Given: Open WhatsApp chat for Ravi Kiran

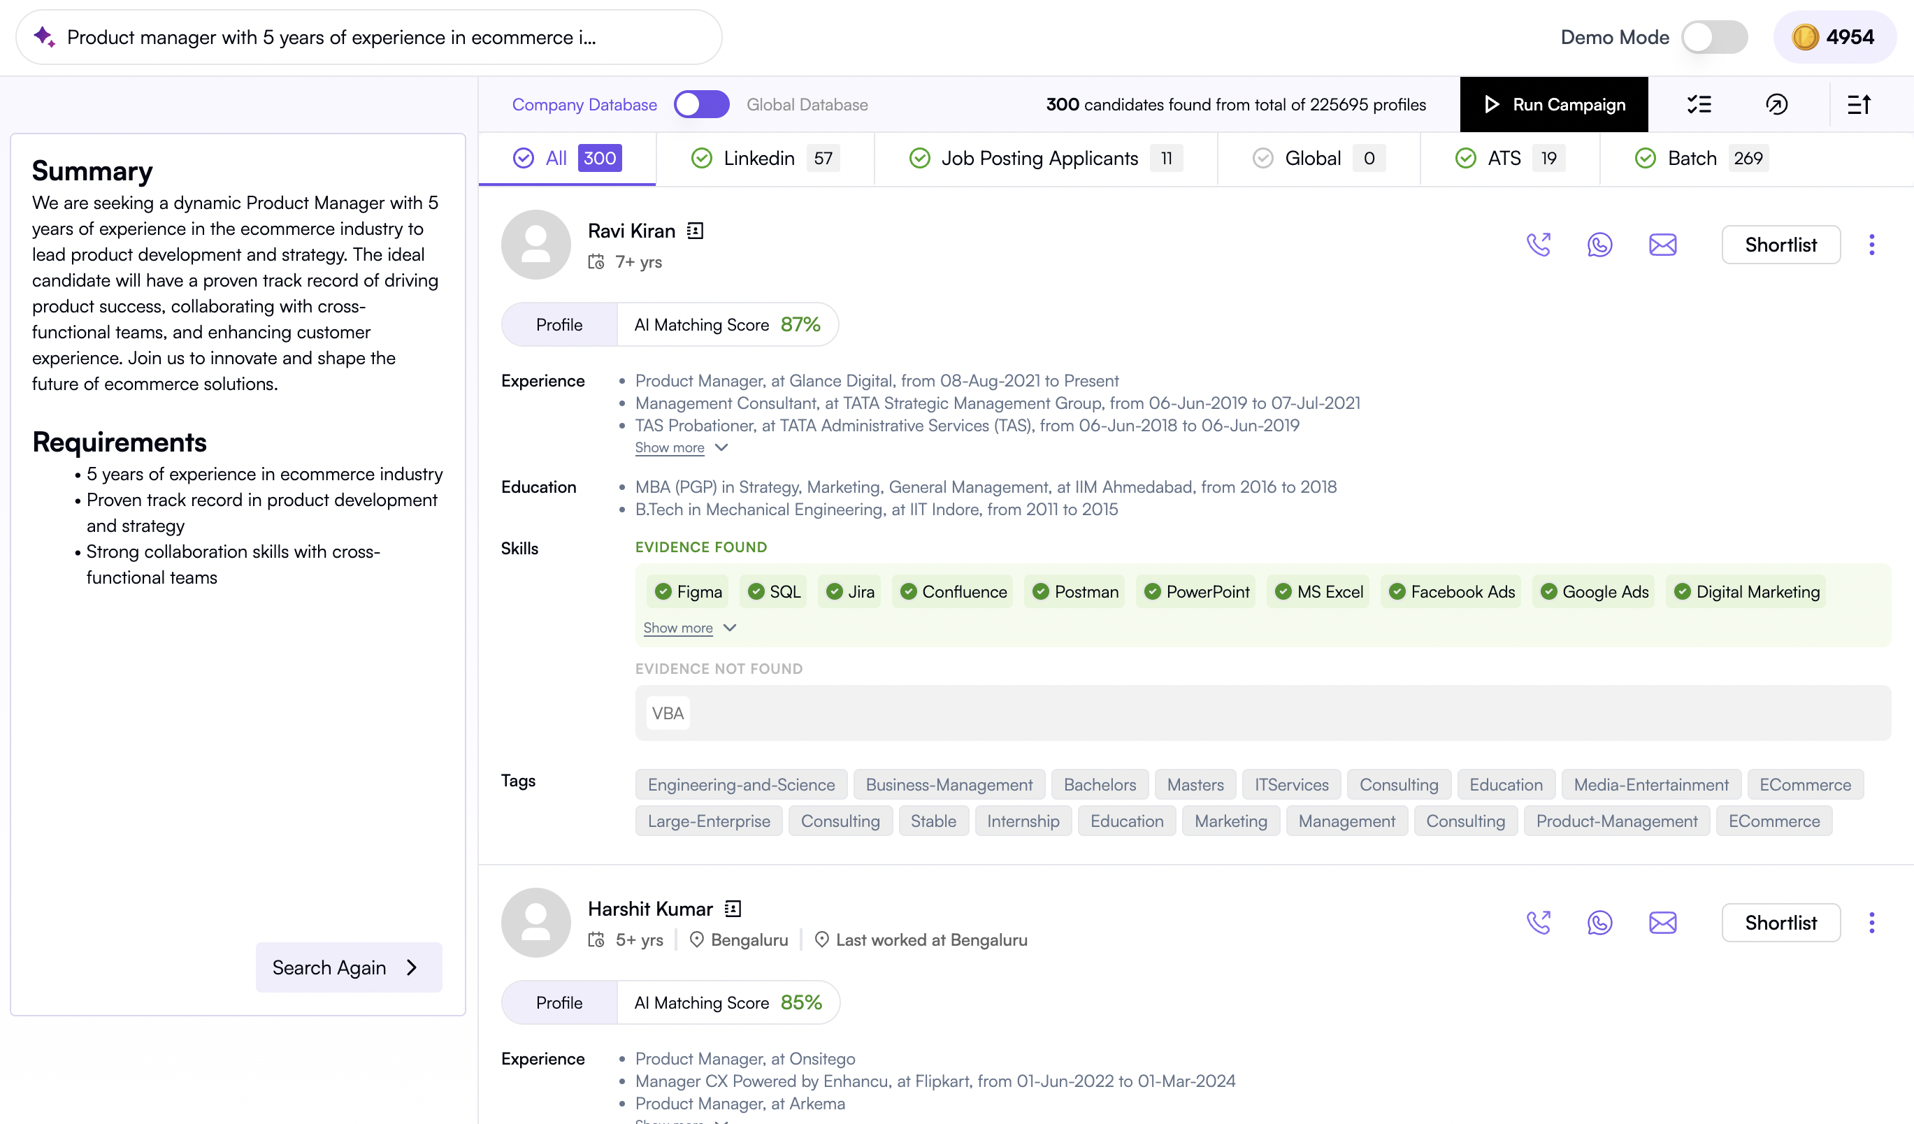Looking at the screenshot, I should pyautogui.click(x=1599, y=245).
